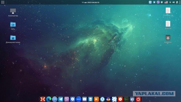Image resolution: width=181 pixels, height=102 pixels.
Task: Open the Сеть network folder
Action: [x=13, y=26]
